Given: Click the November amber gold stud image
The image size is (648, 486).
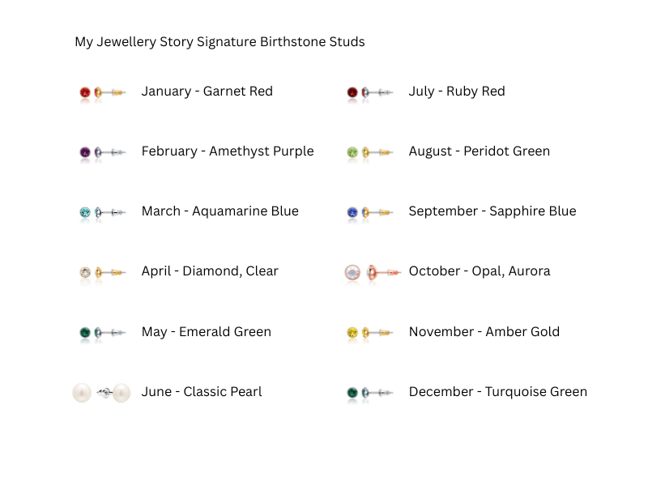Looking at the screenshot, I should (x=369, y=333).
